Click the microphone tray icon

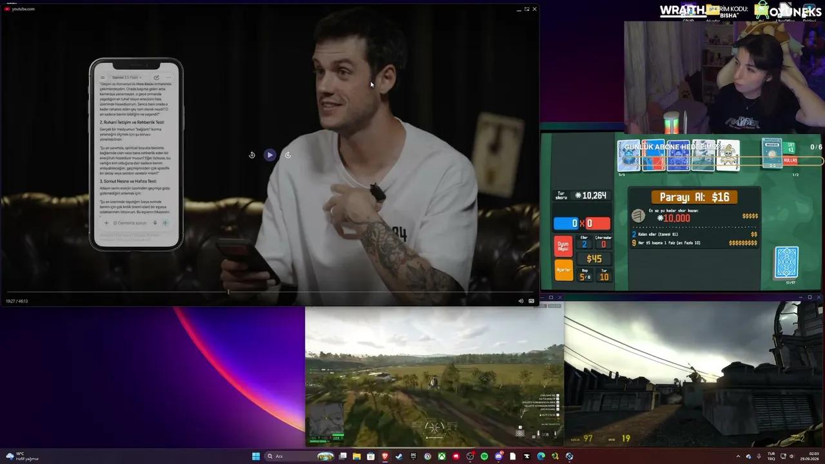point(759,456)
